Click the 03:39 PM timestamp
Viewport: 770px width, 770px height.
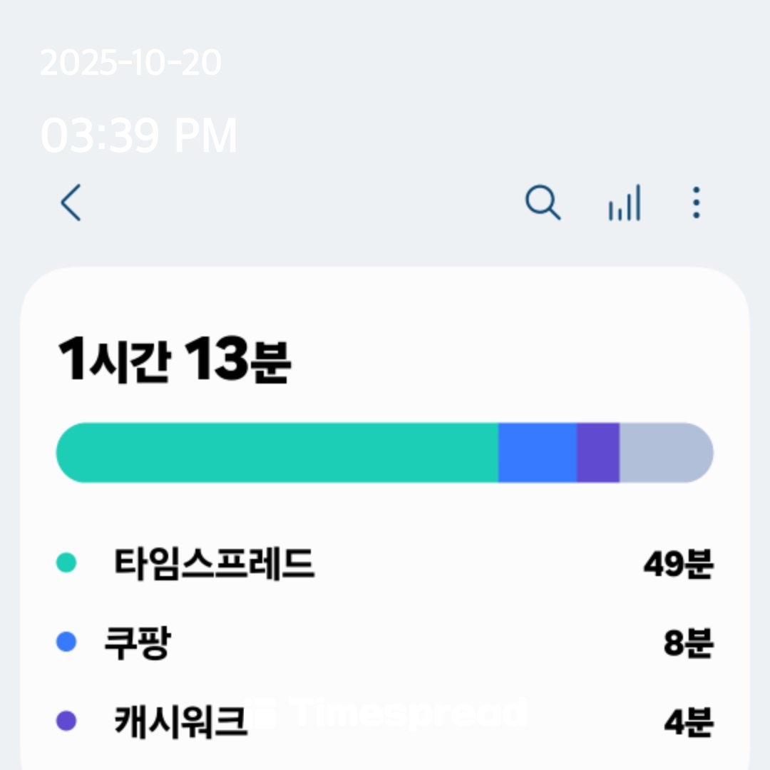pos(139,135)
